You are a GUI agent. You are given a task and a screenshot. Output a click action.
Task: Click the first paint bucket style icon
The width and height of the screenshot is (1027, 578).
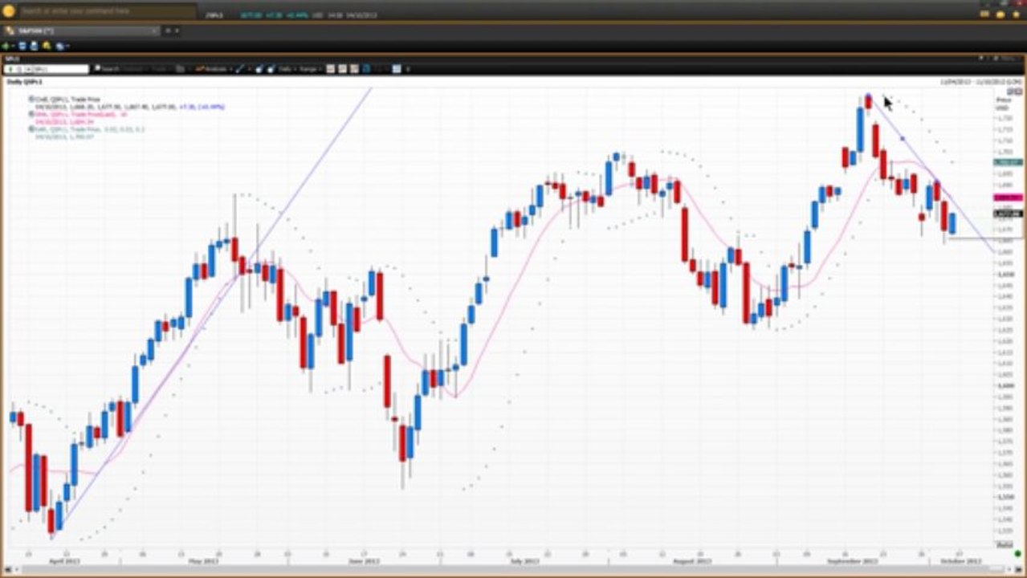259,69
